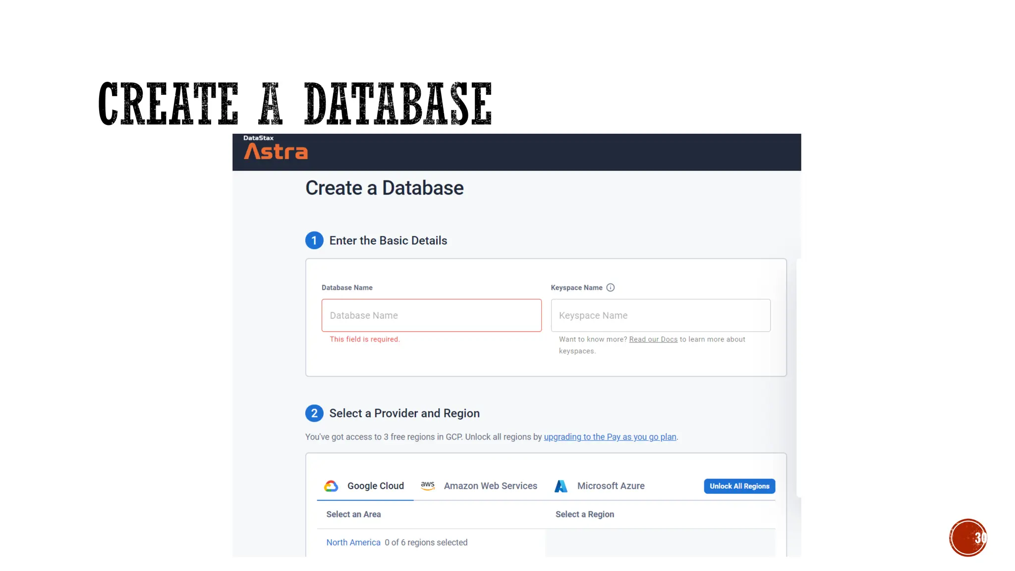
Task: Focus the Database Name input field
Action: (431, 316)
